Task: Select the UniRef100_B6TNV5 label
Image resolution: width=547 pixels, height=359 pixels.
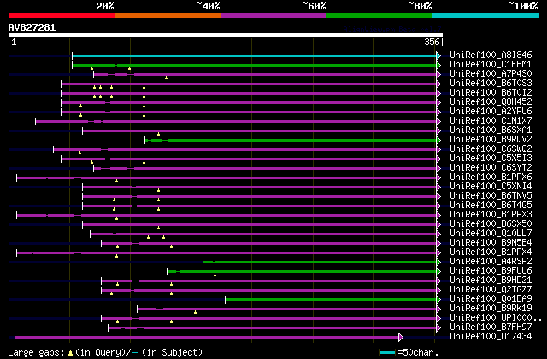Action: click(x=491, y=195)
